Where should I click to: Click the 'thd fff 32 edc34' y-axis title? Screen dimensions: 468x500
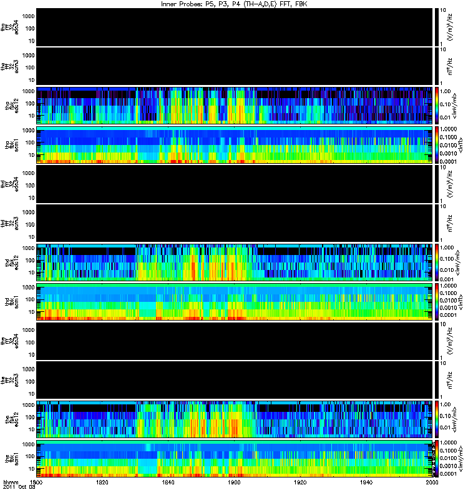click(x=9, y=184)
